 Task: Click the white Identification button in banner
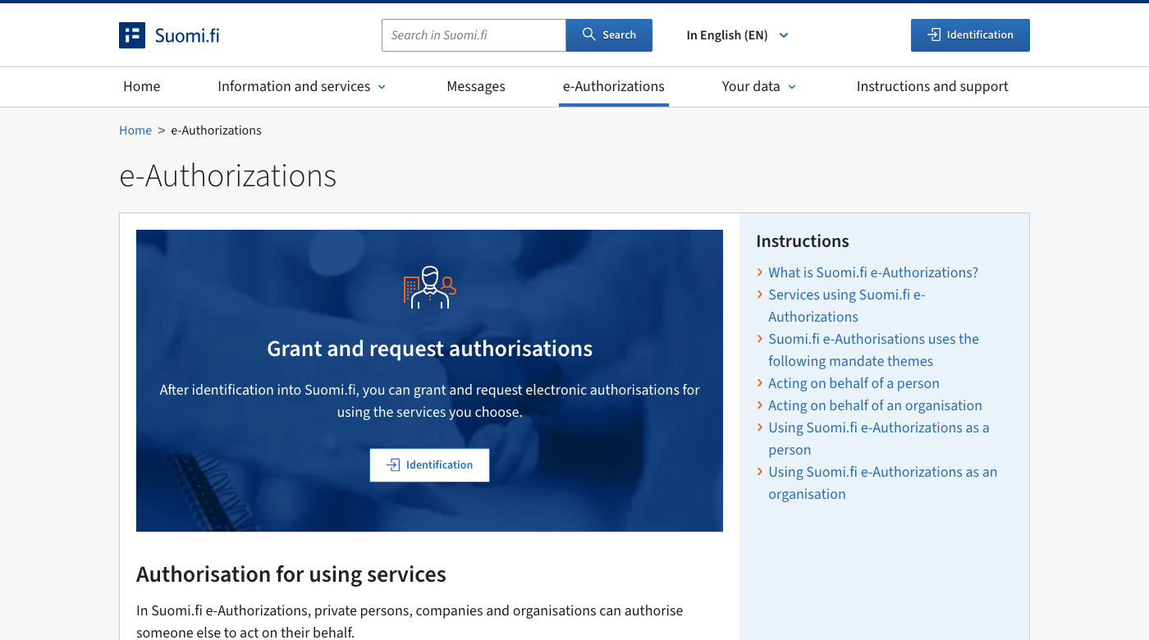[429, 465]
